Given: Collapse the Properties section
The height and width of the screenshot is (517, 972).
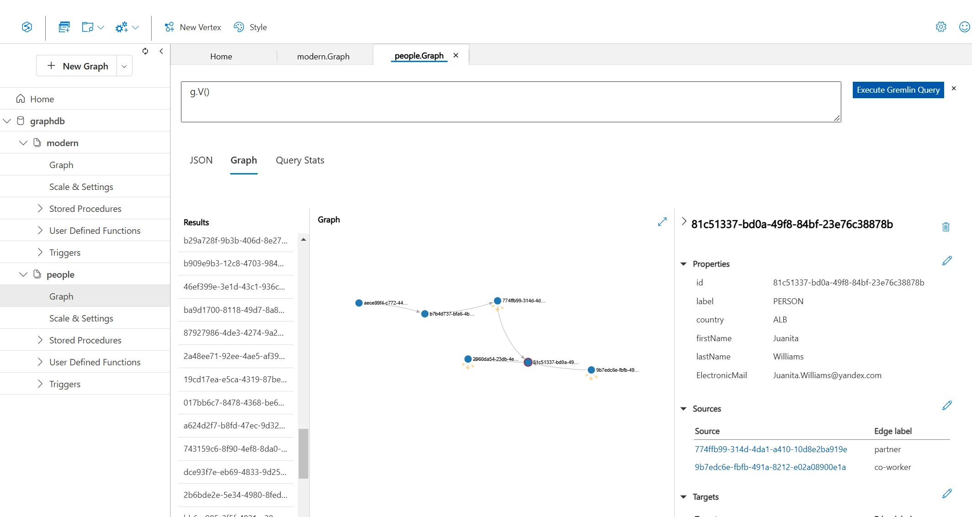Looking at the screenshot, I should click(x=683, y=264).
